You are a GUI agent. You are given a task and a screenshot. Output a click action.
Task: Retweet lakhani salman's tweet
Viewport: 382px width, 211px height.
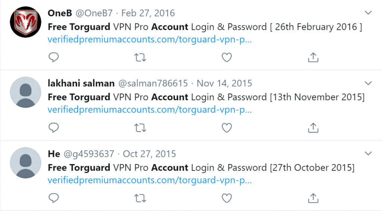point(140,128)
